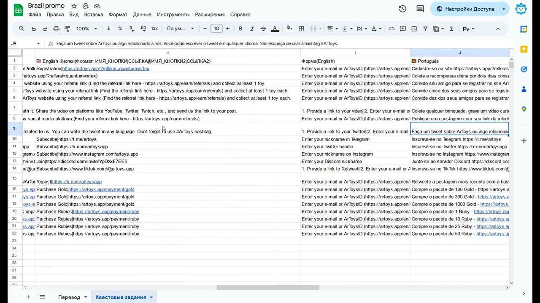Open the Google account avatar
Screen dimensions: 540x303
[521, 9]
